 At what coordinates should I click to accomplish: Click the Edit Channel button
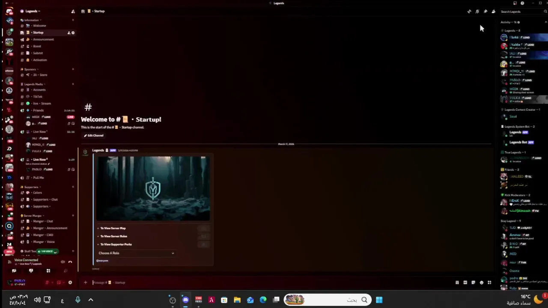[94, 136]
